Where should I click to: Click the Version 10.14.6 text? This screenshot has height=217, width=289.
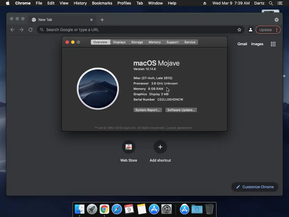click(x=144, y=69)
